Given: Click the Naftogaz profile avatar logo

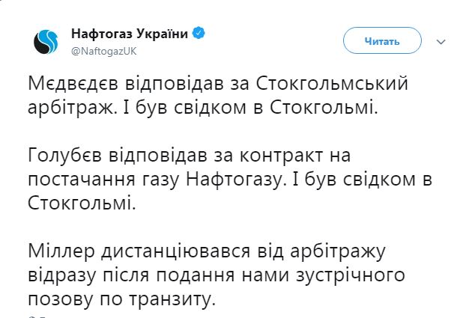Looking at the screenshot, I should 46,40.
